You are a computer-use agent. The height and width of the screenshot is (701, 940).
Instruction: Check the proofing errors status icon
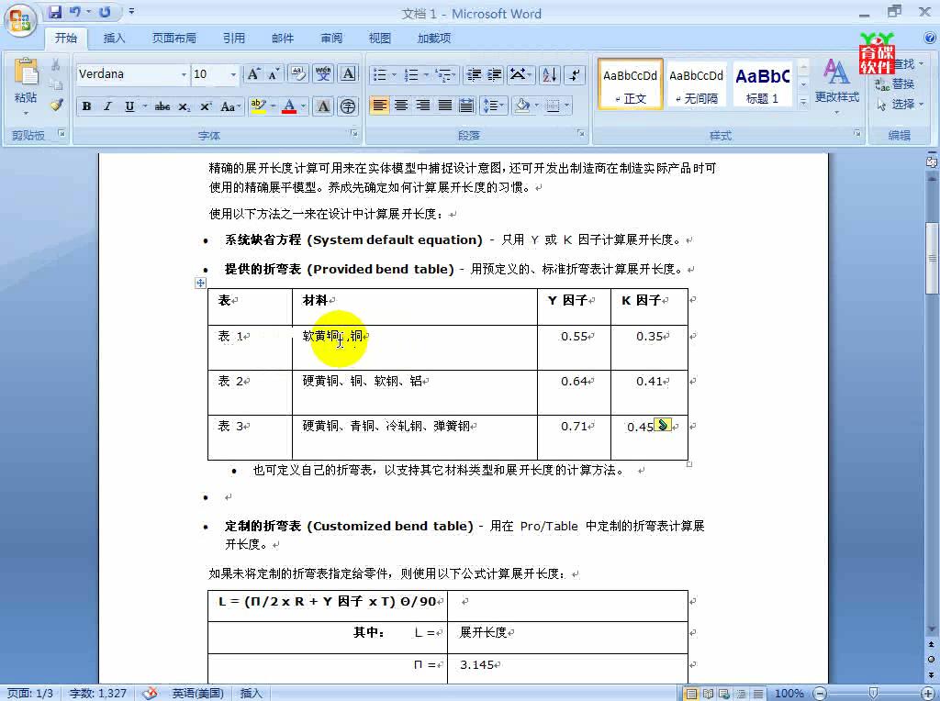pos(150,694)
